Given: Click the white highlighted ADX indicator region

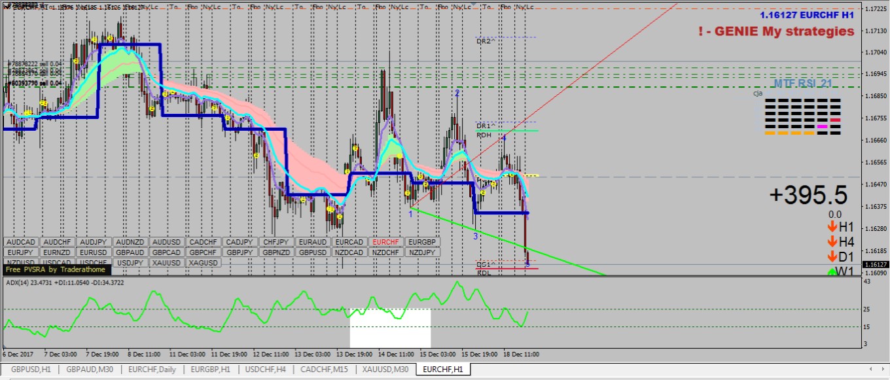Looking at the screenshot, I should [390, 328].
